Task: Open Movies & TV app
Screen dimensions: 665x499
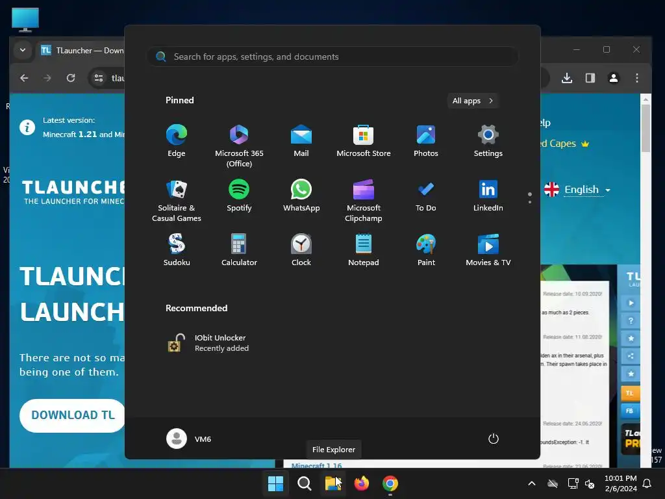Action: coord(488,250)
